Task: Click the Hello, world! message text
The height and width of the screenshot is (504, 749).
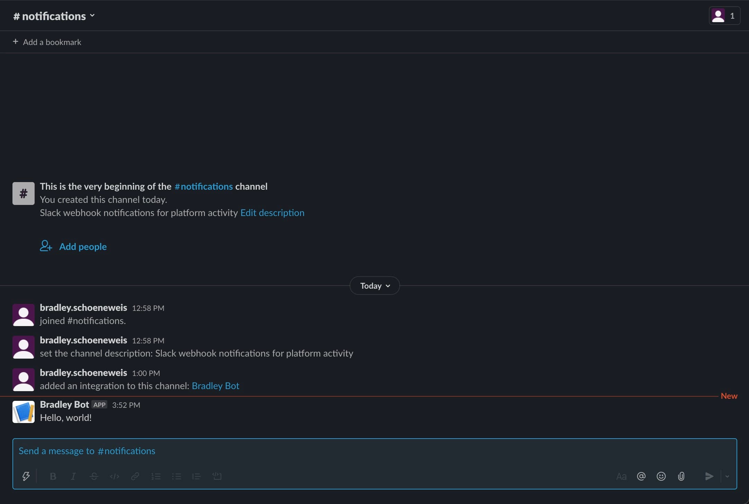Action: point(66,417)
